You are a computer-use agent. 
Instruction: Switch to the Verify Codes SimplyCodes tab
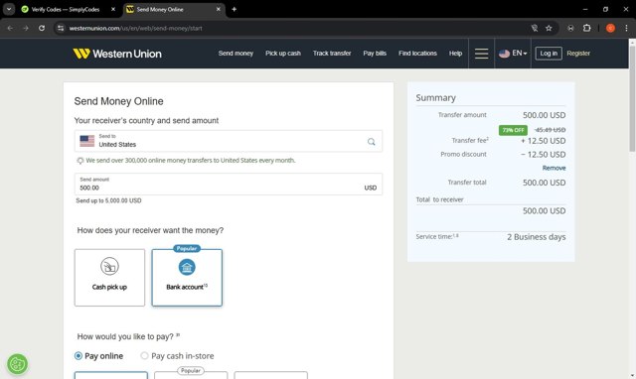coord(67,9)
